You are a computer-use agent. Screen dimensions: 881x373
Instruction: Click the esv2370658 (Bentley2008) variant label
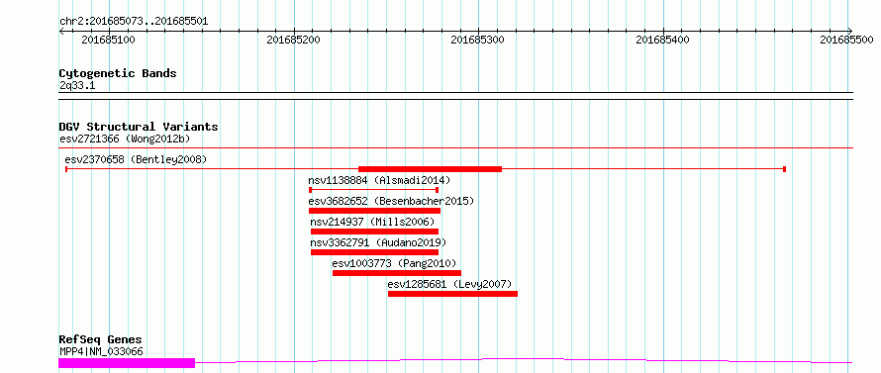136,159
